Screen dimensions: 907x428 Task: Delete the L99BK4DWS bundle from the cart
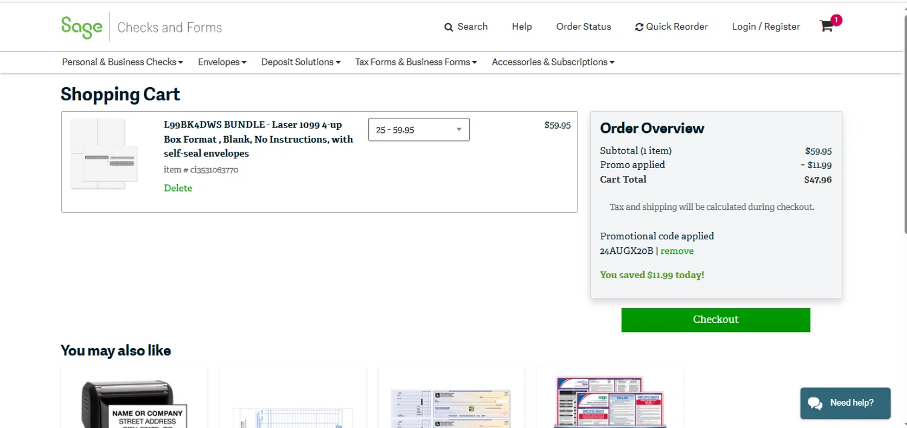point(178,188)
